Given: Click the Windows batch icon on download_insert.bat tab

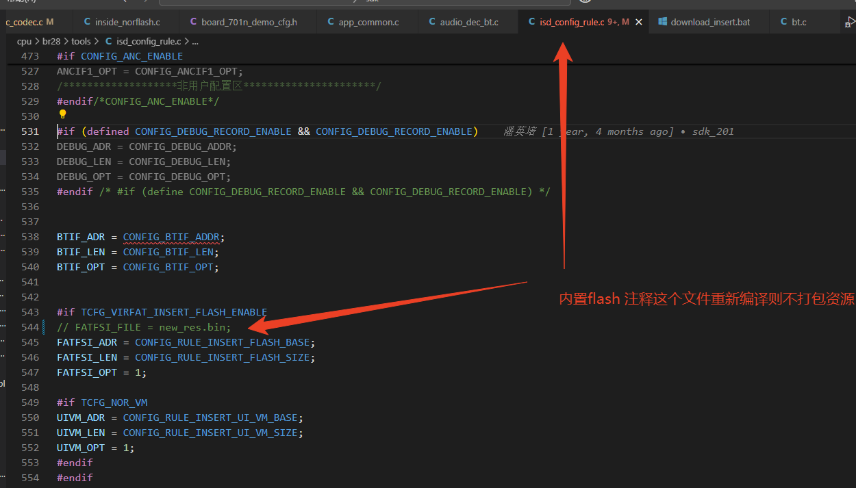Looking at the screenshot, I should coord(663,22).
